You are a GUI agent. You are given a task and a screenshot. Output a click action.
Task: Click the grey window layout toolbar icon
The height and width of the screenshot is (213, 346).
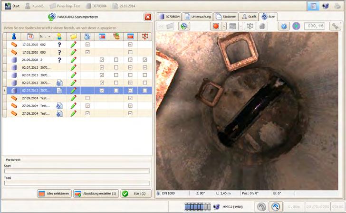click(232, 26)
